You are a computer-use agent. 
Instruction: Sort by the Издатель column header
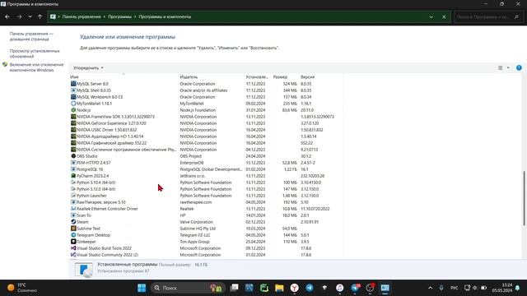click(189, 76)
